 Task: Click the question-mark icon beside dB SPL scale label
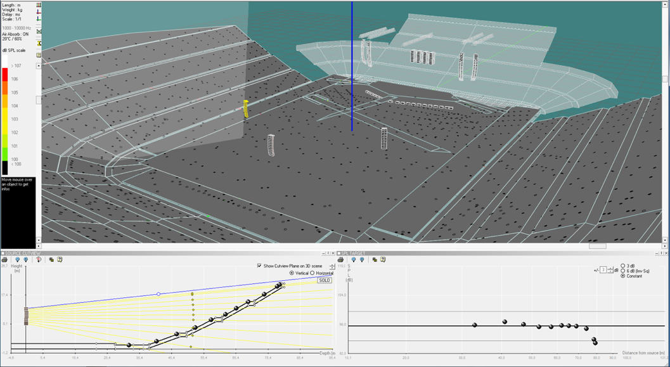tap(39, 55)
